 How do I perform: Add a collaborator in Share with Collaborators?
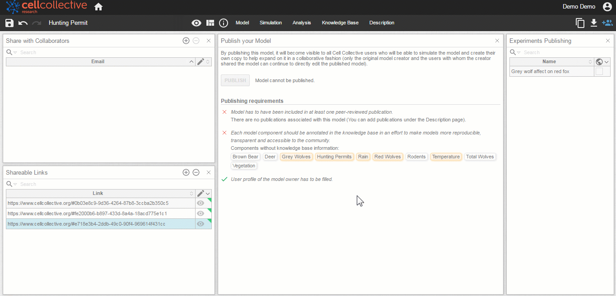coord(186,41)
